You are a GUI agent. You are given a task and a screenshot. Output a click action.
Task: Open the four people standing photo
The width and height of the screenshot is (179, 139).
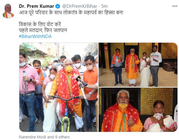[138, 65]
